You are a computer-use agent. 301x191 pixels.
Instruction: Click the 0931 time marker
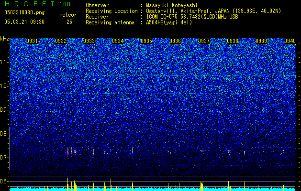point(32,41)
